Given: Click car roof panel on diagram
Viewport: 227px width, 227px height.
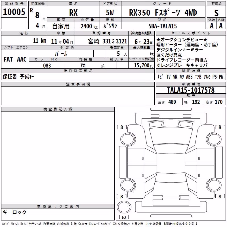Looking at the screenshot, I should click(171, 163).
